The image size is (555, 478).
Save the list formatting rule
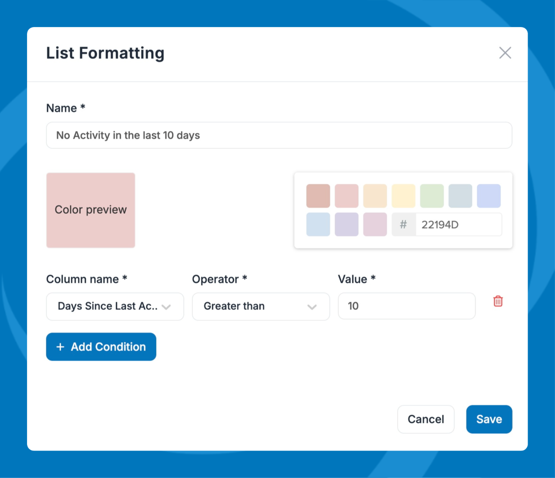pos(489,419)
